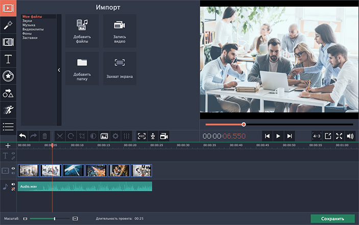
Task: Click the Split scissors tool
Action: tap(59, 136)
